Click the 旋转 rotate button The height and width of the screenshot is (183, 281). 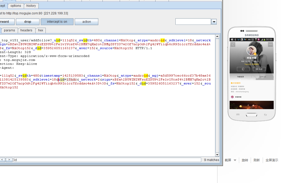click(245, 160)
